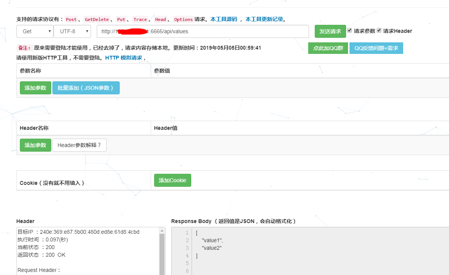Toggle the 请求参数 checkbox

click(350, 31)
